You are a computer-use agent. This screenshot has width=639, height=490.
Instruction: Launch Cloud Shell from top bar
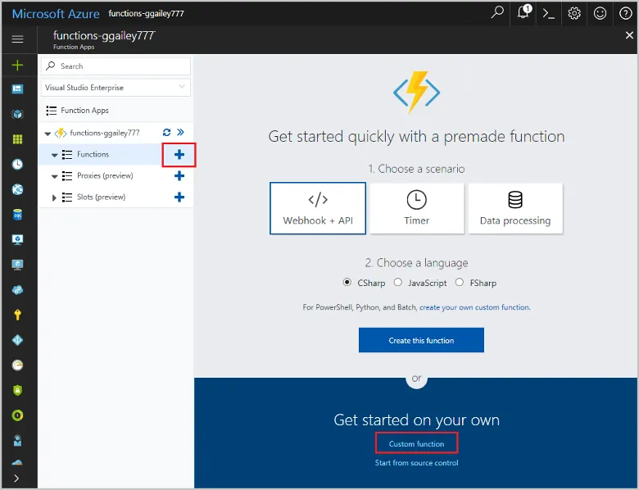coord(549,13)
